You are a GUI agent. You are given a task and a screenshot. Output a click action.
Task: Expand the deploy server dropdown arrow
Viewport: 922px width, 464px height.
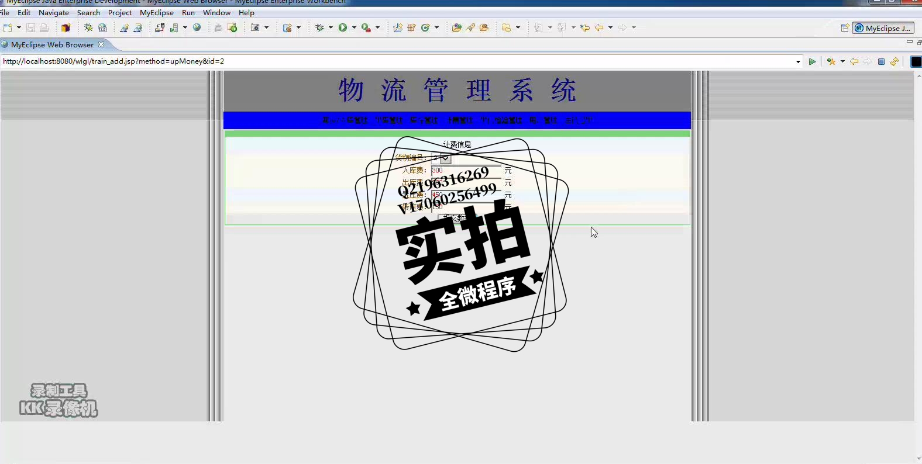185,27
